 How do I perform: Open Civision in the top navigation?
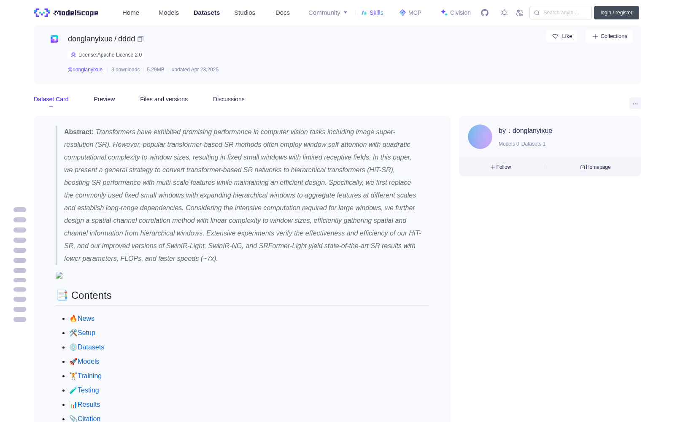(x=455, y=13)
